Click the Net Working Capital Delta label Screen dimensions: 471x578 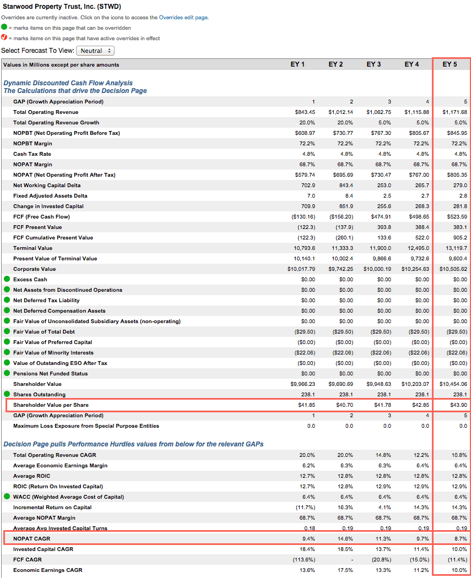47,186
